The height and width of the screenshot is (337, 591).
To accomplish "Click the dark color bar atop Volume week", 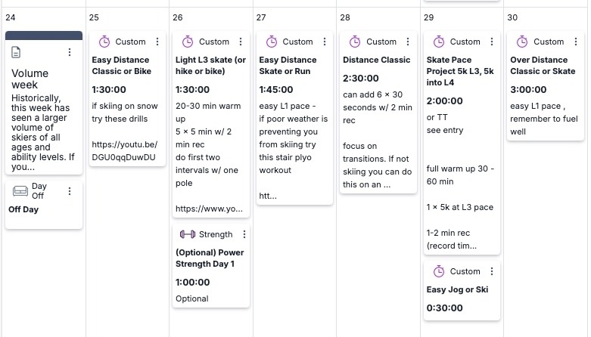I will pos(43,35).
